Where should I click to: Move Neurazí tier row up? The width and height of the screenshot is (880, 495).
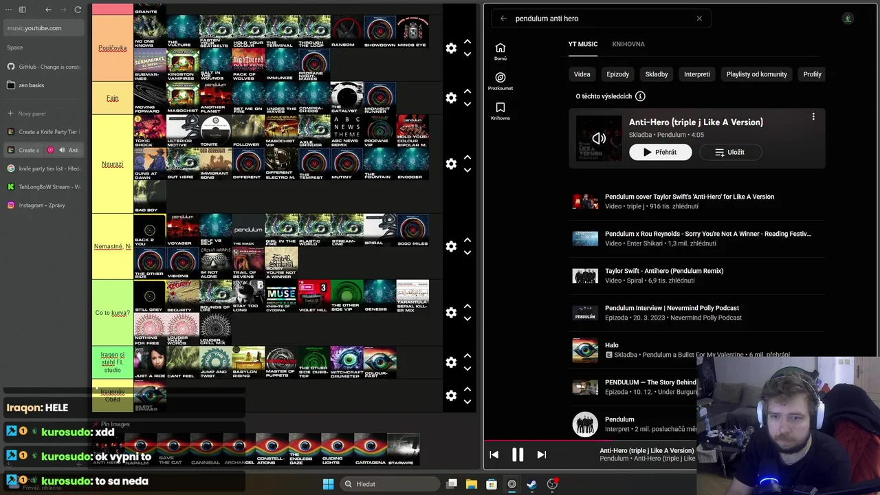click(467, 157)
